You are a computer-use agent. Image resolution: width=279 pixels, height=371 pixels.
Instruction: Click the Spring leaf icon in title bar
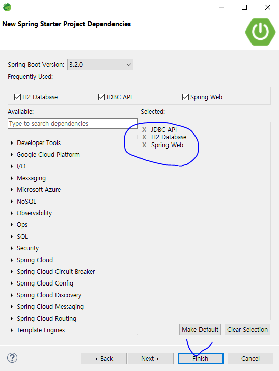(7, 7)
